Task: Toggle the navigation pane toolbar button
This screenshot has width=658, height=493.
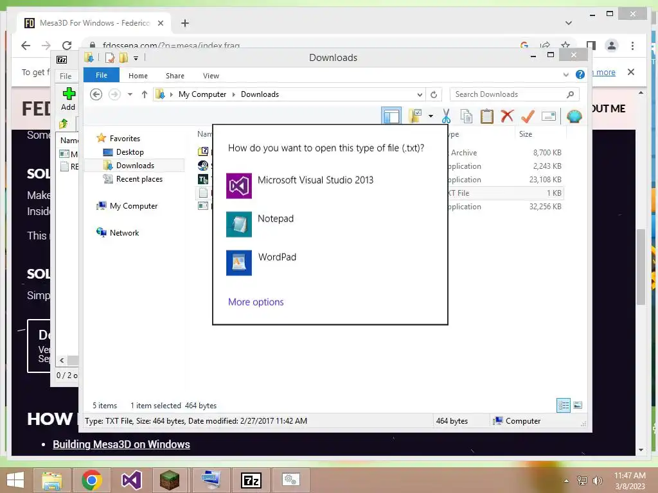Action: point(391,116)
